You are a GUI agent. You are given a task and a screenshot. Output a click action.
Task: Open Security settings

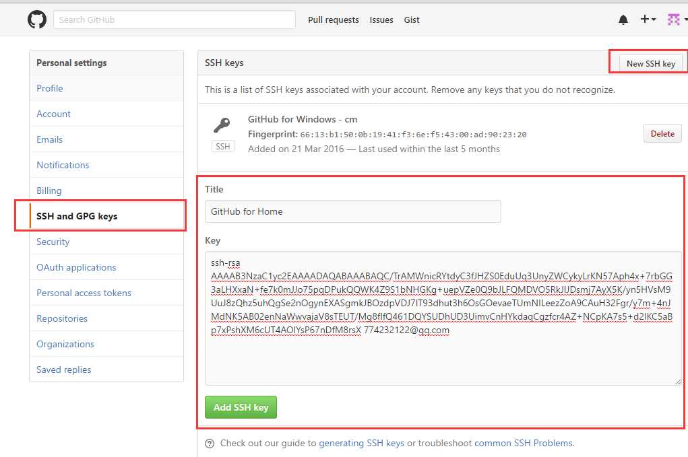coord(106,242)
